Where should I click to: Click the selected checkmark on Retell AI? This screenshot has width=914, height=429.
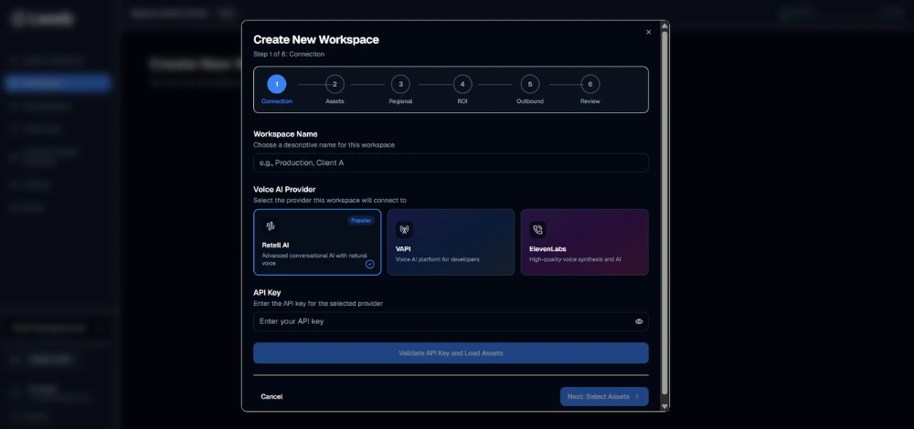(x=369, y=264)
